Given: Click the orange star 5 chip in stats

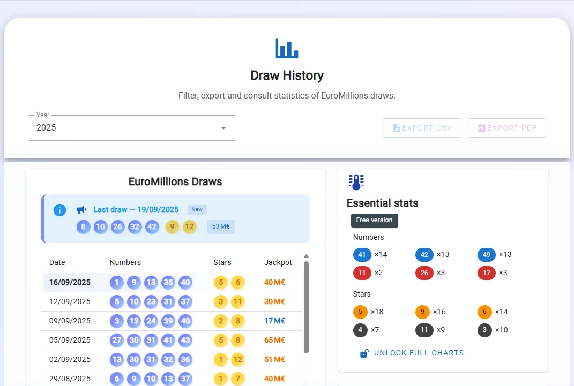Looking at the screenshot, I should pos(360,312).
